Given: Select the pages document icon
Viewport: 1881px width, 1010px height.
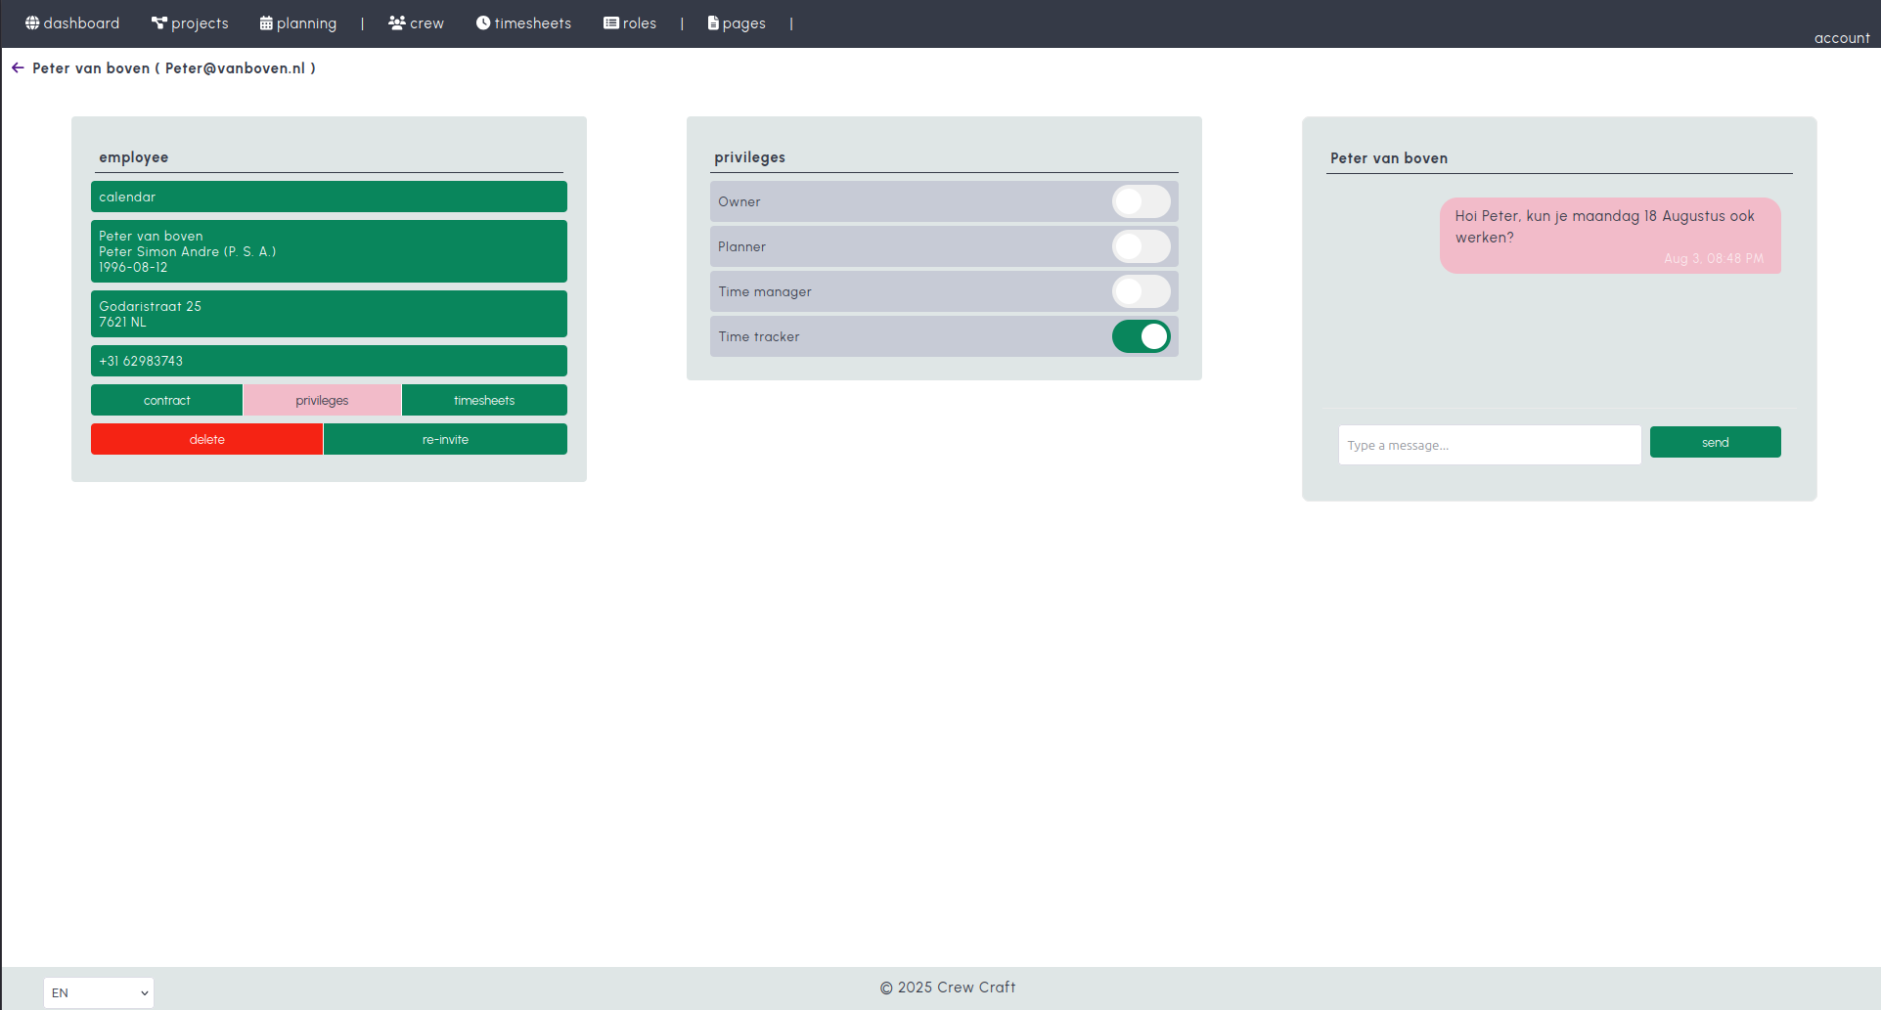Looking at the screenshot, I should pos(713,22).
